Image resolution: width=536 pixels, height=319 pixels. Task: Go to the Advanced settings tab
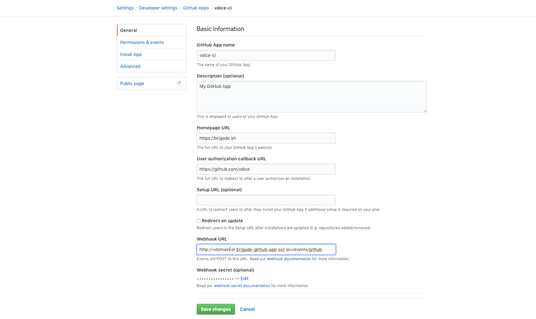click(x=130, y=66)
